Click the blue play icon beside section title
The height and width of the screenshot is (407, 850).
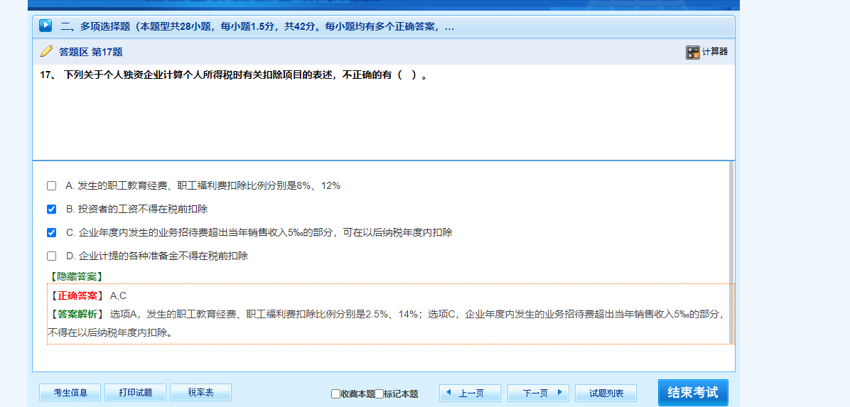coord(45,26)
